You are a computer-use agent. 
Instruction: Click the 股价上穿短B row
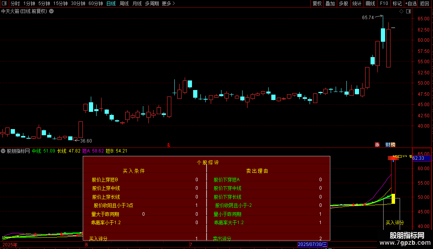click(145, 180)
